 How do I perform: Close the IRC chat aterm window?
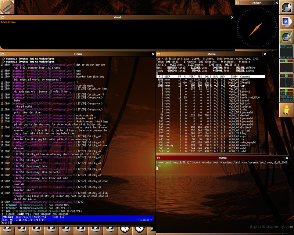pyautogui.click(x=153, y=54)
